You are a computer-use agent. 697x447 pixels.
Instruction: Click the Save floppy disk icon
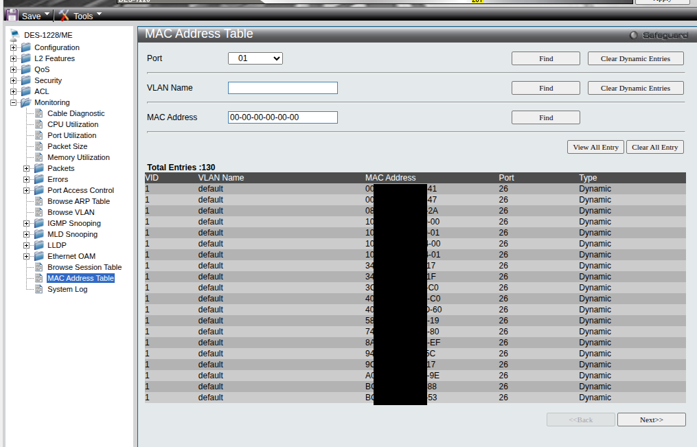click(x=12, y=15)
